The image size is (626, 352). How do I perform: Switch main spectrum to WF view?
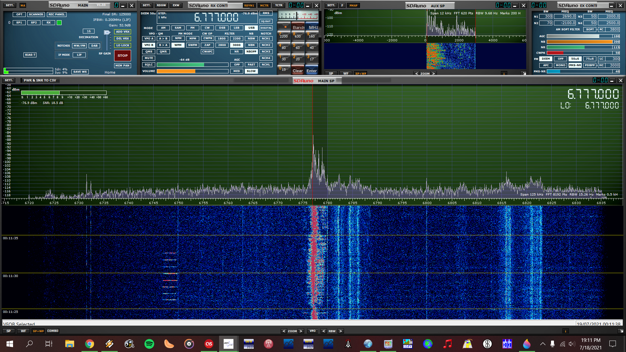coord(23,331)
